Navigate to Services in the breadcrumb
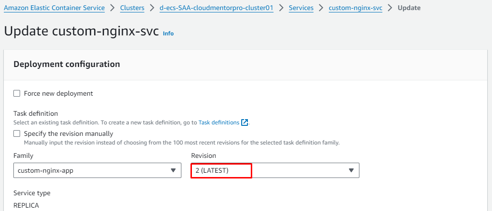 301,8
